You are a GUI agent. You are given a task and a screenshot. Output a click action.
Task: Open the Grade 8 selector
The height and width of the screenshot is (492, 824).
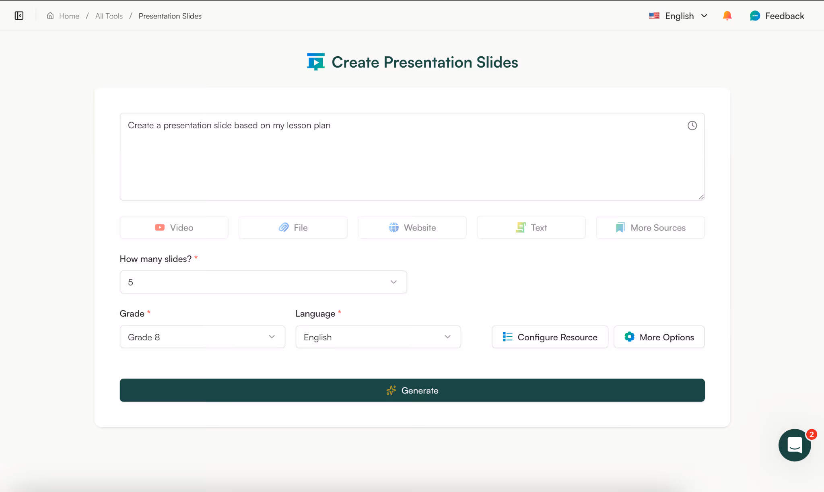(202, 337)
